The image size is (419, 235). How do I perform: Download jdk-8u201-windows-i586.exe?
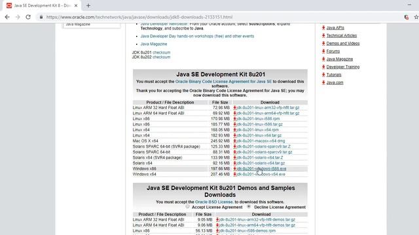pos(261,168)
